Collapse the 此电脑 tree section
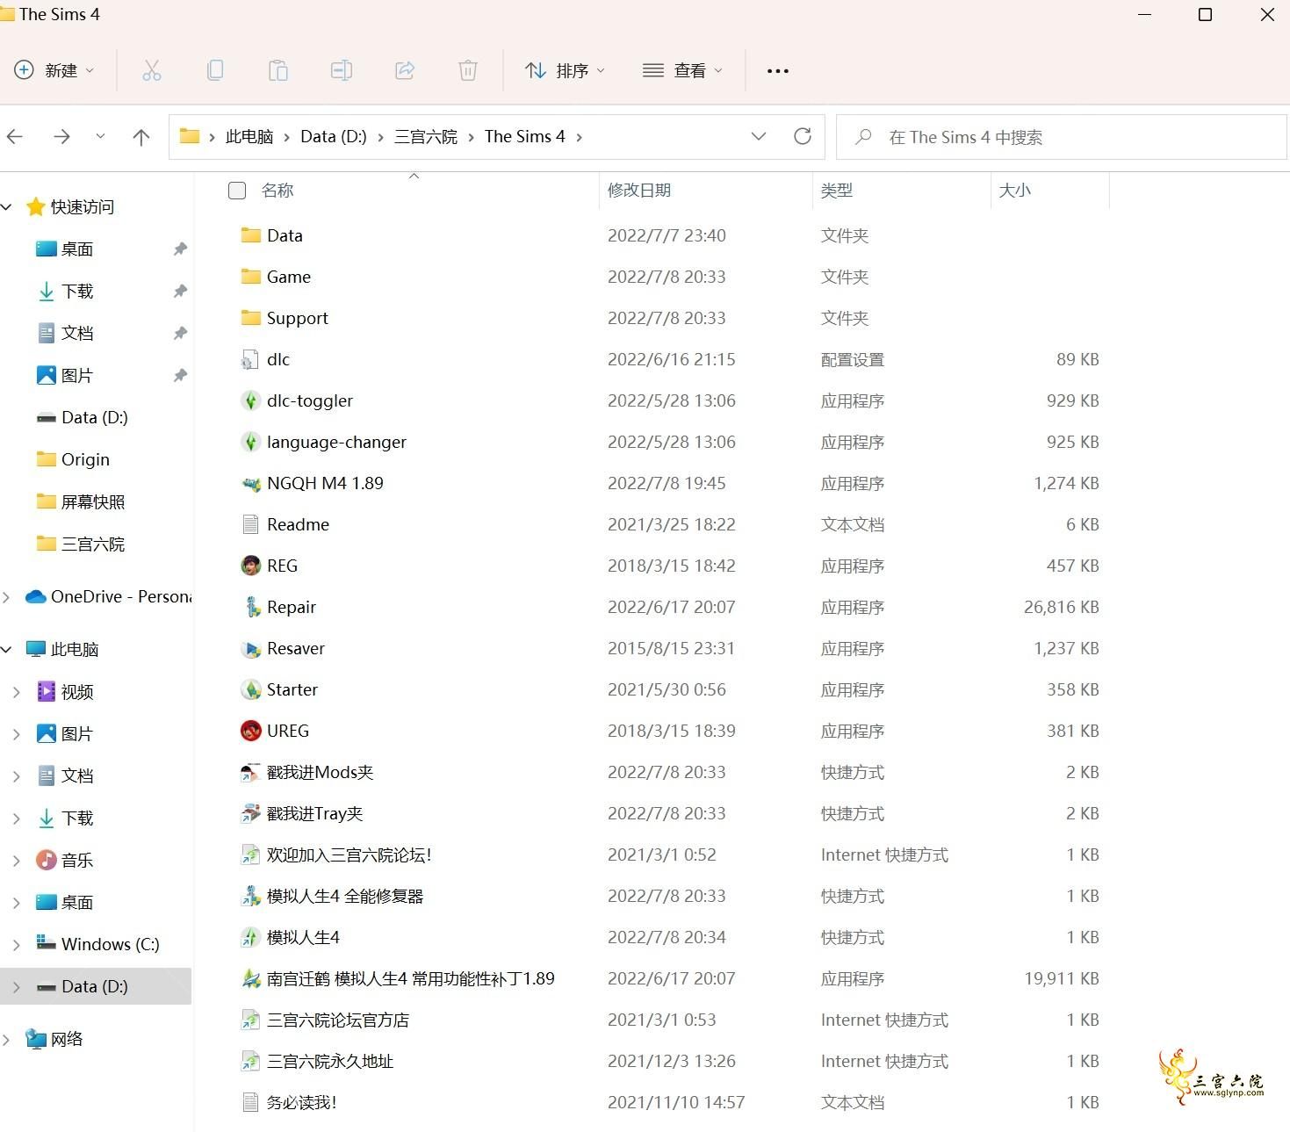This screenshot has height=1132, width=1290. 7,650
